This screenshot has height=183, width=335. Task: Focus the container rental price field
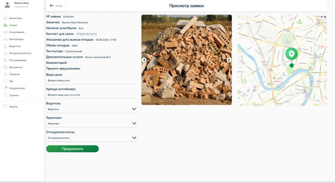(x=91, y=95)
